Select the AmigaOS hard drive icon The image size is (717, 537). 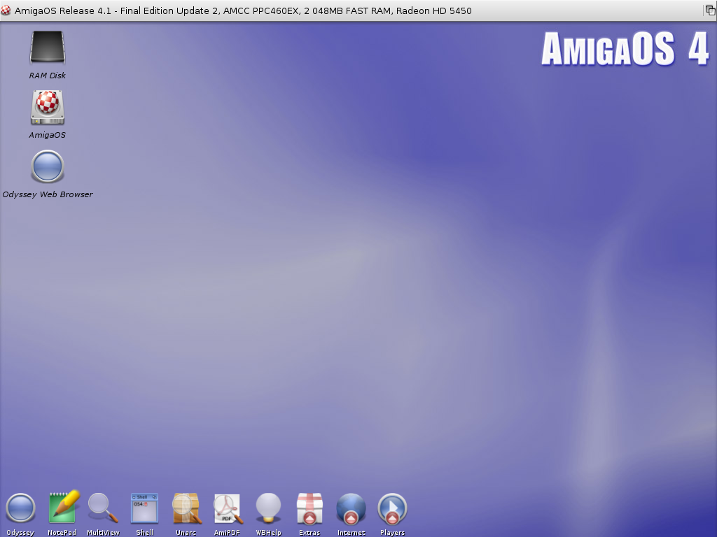(47, 108)
